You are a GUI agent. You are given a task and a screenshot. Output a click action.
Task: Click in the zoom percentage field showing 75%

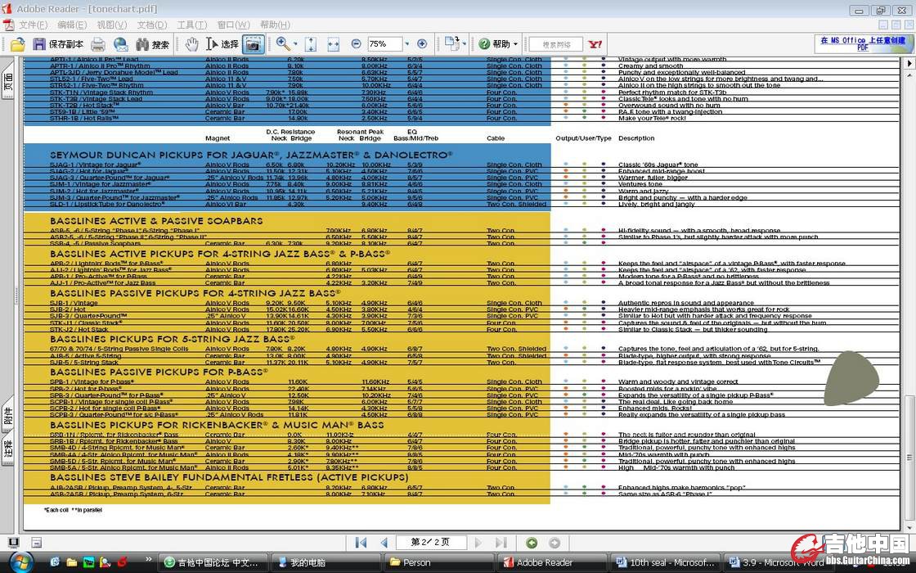pos(385,44)
